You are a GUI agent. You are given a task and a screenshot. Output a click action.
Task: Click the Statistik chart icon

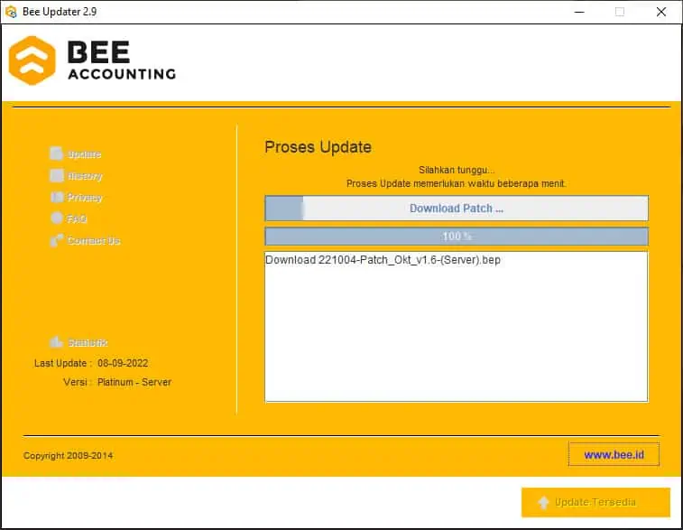pos(56,341)
